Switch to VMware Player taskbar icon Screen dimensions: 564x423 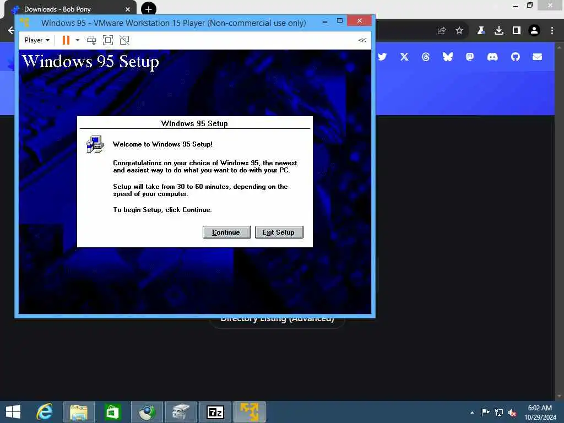pos(250,412)
